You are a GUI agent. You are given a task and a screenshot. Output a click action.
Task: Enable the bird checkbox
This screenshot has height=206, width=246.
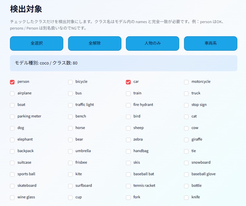click(x=128, y=117)
